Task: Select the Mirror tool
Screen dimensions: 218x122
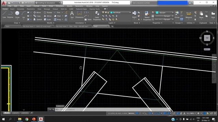Action: tap(48, 16)
